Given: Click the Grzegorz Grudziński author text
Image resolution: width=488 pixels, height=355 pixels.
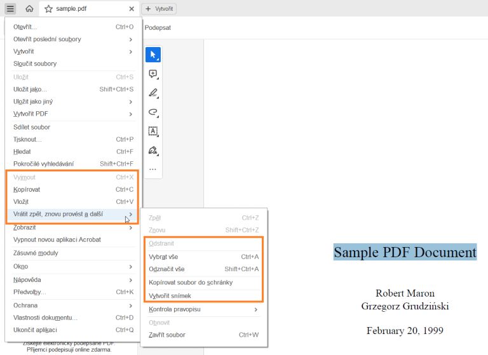Looking at the screenshot, I should pyautogui.click(x=405, y=306).
